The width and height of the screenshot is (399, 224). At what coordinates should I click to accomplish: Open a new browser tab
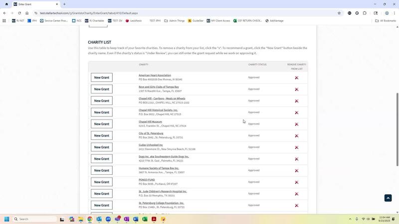pyautogui.click(x=64, y=4)
